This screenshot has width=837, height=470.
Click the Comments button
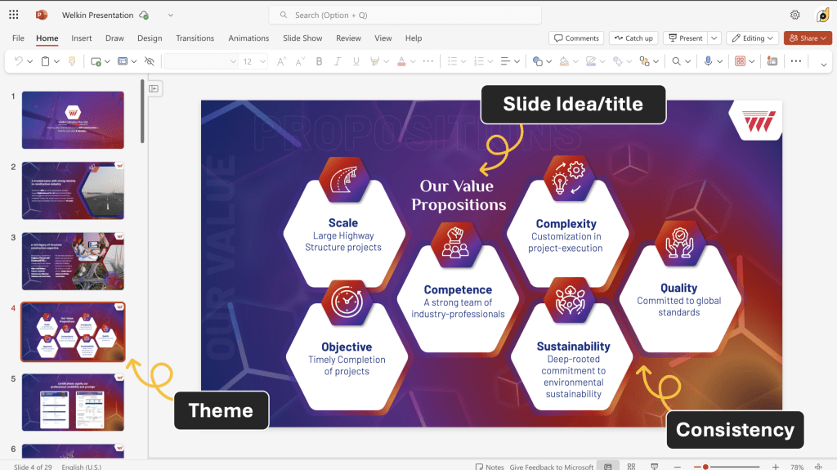[576, 38]
